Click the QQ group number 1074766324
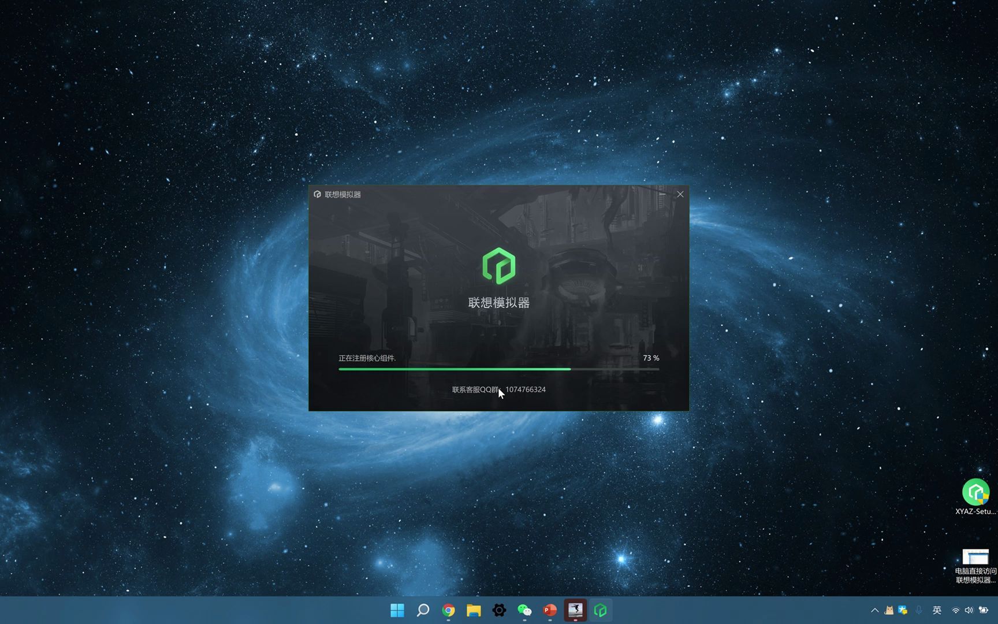 [x=526, y=389]
